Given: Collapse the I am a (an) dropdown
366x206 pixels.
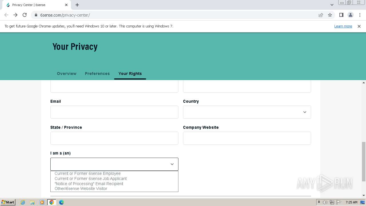Looking at the screenshot, I should coord(114,164).
